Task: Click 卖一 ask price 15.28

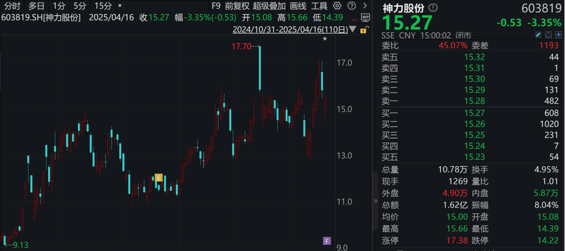Action: [474, 101]
